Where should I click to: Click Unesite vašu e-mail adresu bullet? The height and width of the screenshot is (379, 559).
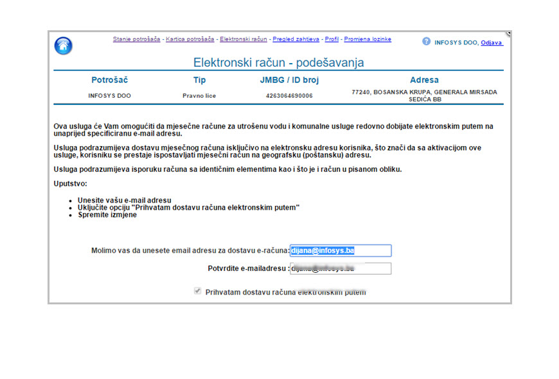pos(125,200)
